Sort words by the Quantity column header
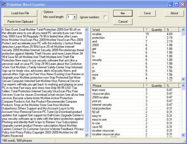 click(154, 30)
